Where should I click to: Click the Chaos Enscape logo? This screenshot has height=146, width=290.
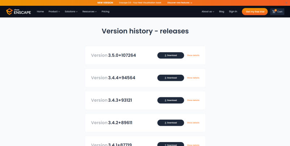click(x=18, y=12)
